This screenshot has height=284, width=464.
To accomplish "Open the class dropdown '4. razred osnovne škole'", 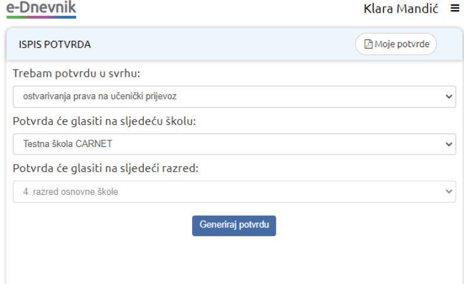I will [x=234, y=192].
